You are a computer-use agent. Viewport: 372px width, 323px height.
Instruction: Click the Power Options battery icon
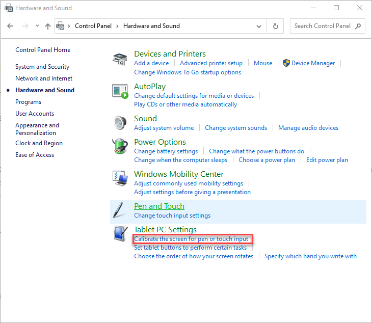click(x=120, y=146)
